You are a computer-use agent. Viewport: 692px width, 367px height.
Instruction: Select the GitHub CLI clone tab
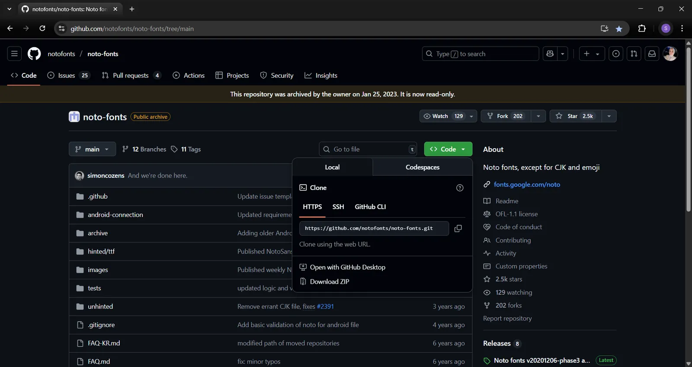(370, 207)
